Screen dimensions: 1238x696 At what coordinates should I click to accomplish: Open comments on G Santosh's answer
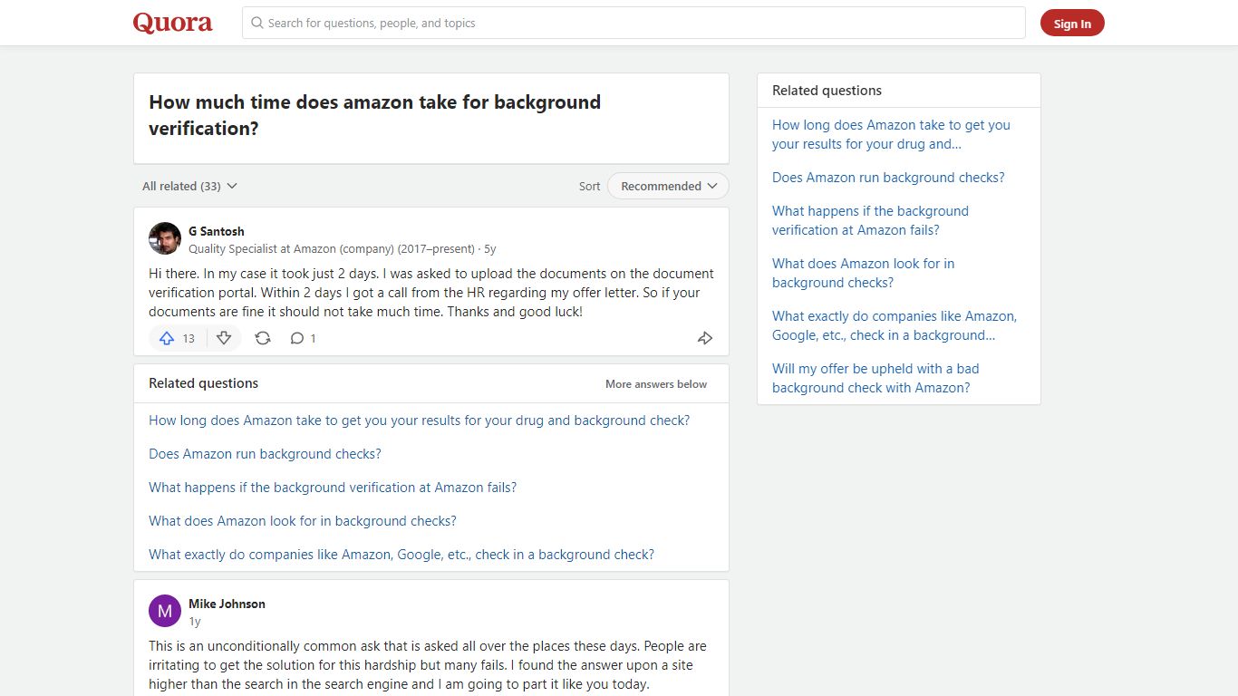coord(303,338)
